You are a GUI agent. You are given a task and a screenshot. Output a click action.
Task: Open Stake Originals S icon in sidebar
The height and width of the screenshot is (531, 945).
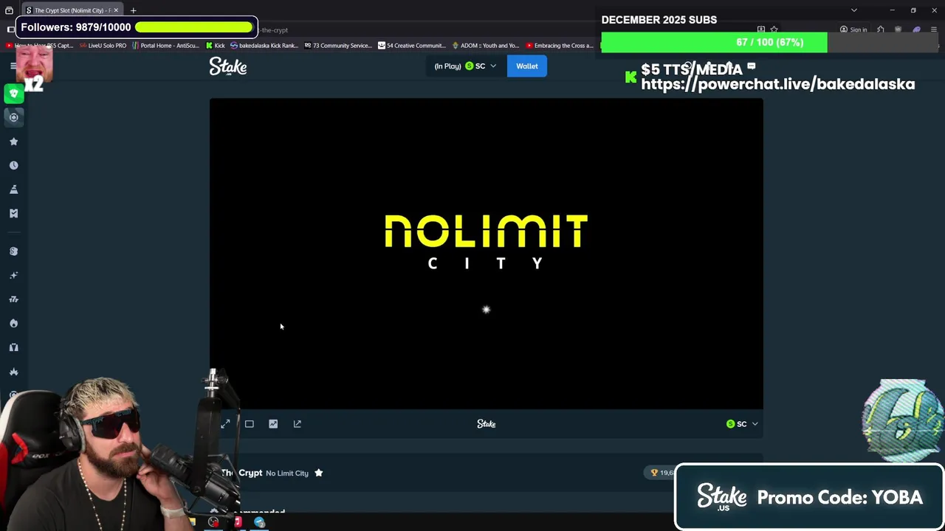pyautogui.click(x=13, y=251)
